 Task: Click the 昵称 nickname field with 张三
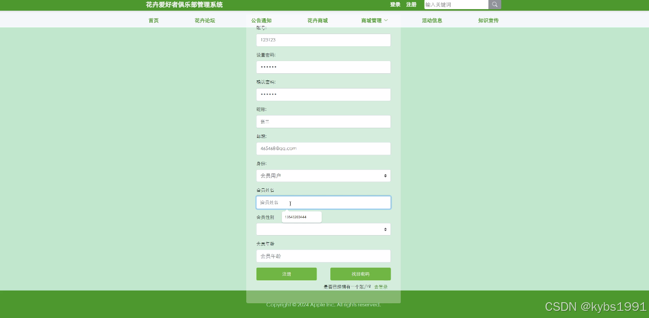(x=323, y=122)
